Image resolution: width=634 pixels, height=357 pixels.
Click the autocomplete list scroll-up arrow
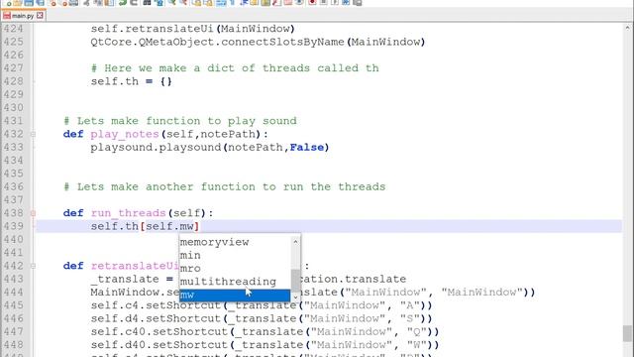click(295, 241)
